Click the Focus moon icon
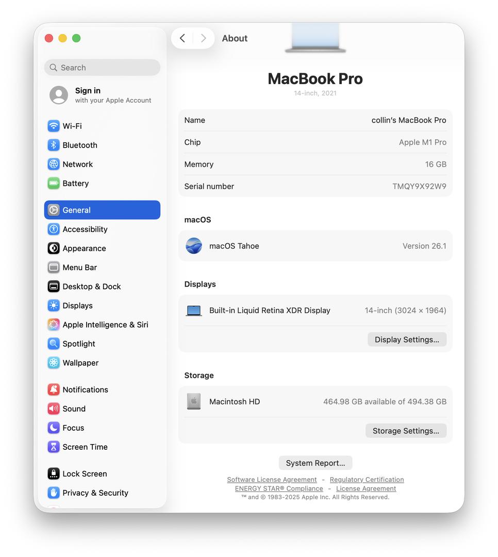This screenshot has width=498, height=557. 54,428
